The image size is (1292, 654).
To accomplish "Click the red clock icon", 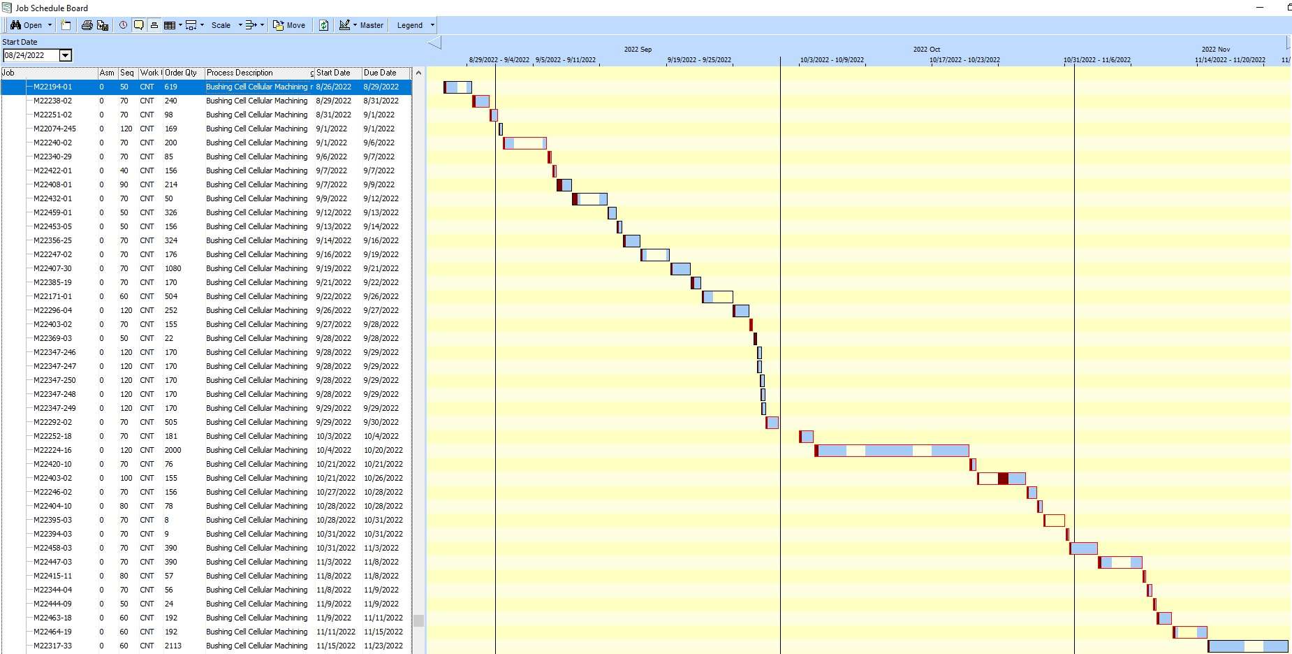I will pos(124,25).
